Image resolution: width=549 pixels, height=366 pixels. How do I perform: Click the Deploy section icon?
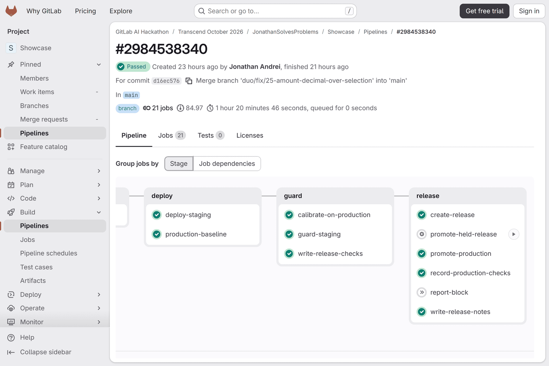[11, 295]
